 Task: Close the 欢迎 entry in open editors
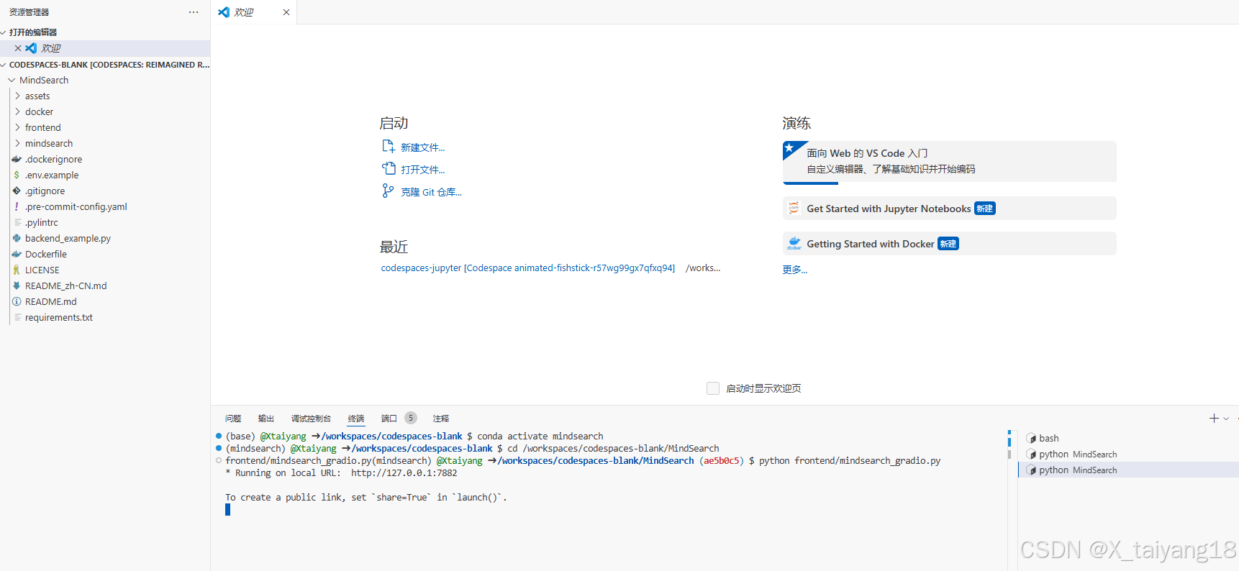(18, 48)
